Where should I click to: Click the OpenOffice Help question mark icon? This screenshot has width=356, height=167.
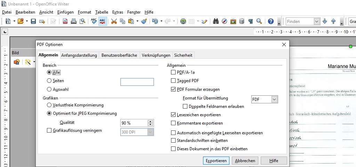point(270,21)
